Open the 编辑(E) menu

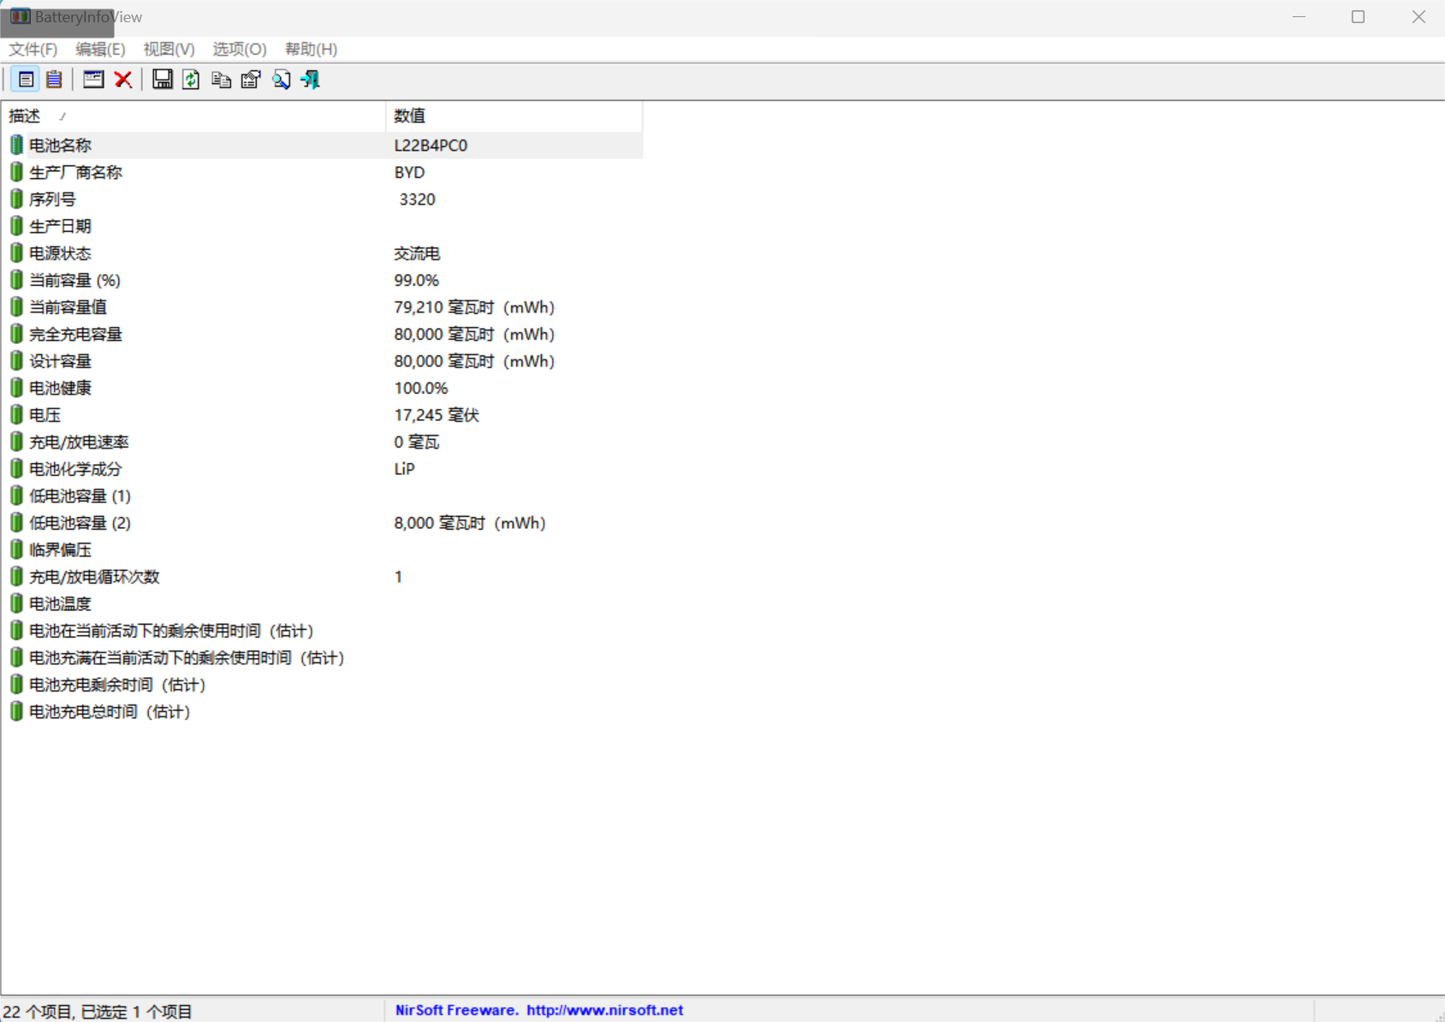[100, 50]
